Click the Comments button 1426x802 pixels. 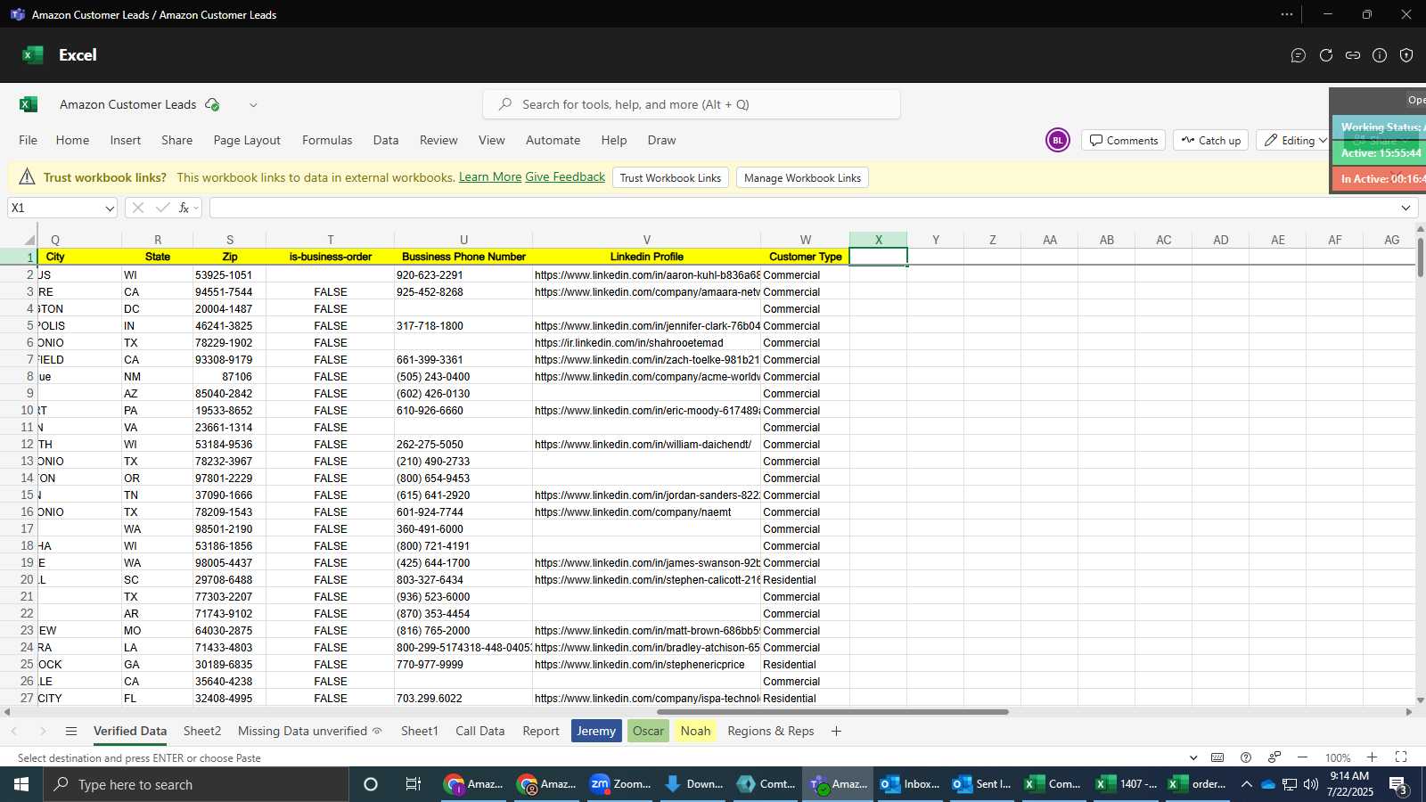coord(1123,140)
